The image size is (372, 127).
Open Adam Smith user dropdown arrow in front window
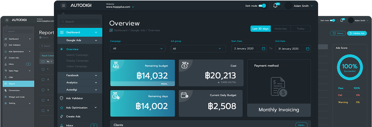312,6
